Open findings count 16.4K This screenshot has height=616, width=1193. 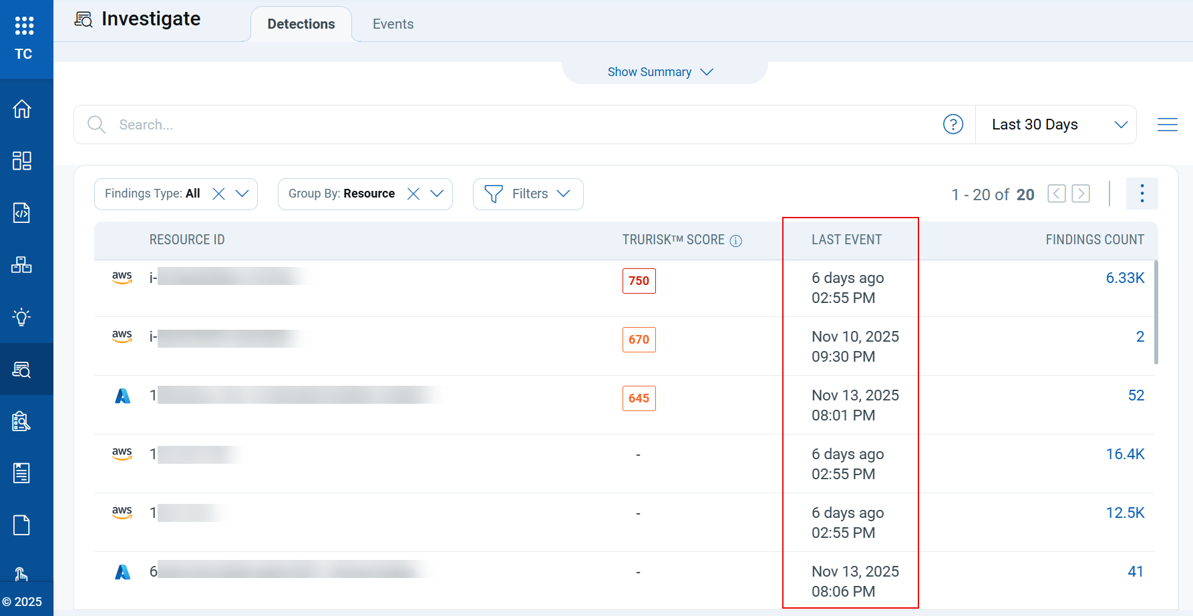point(1126,454)
